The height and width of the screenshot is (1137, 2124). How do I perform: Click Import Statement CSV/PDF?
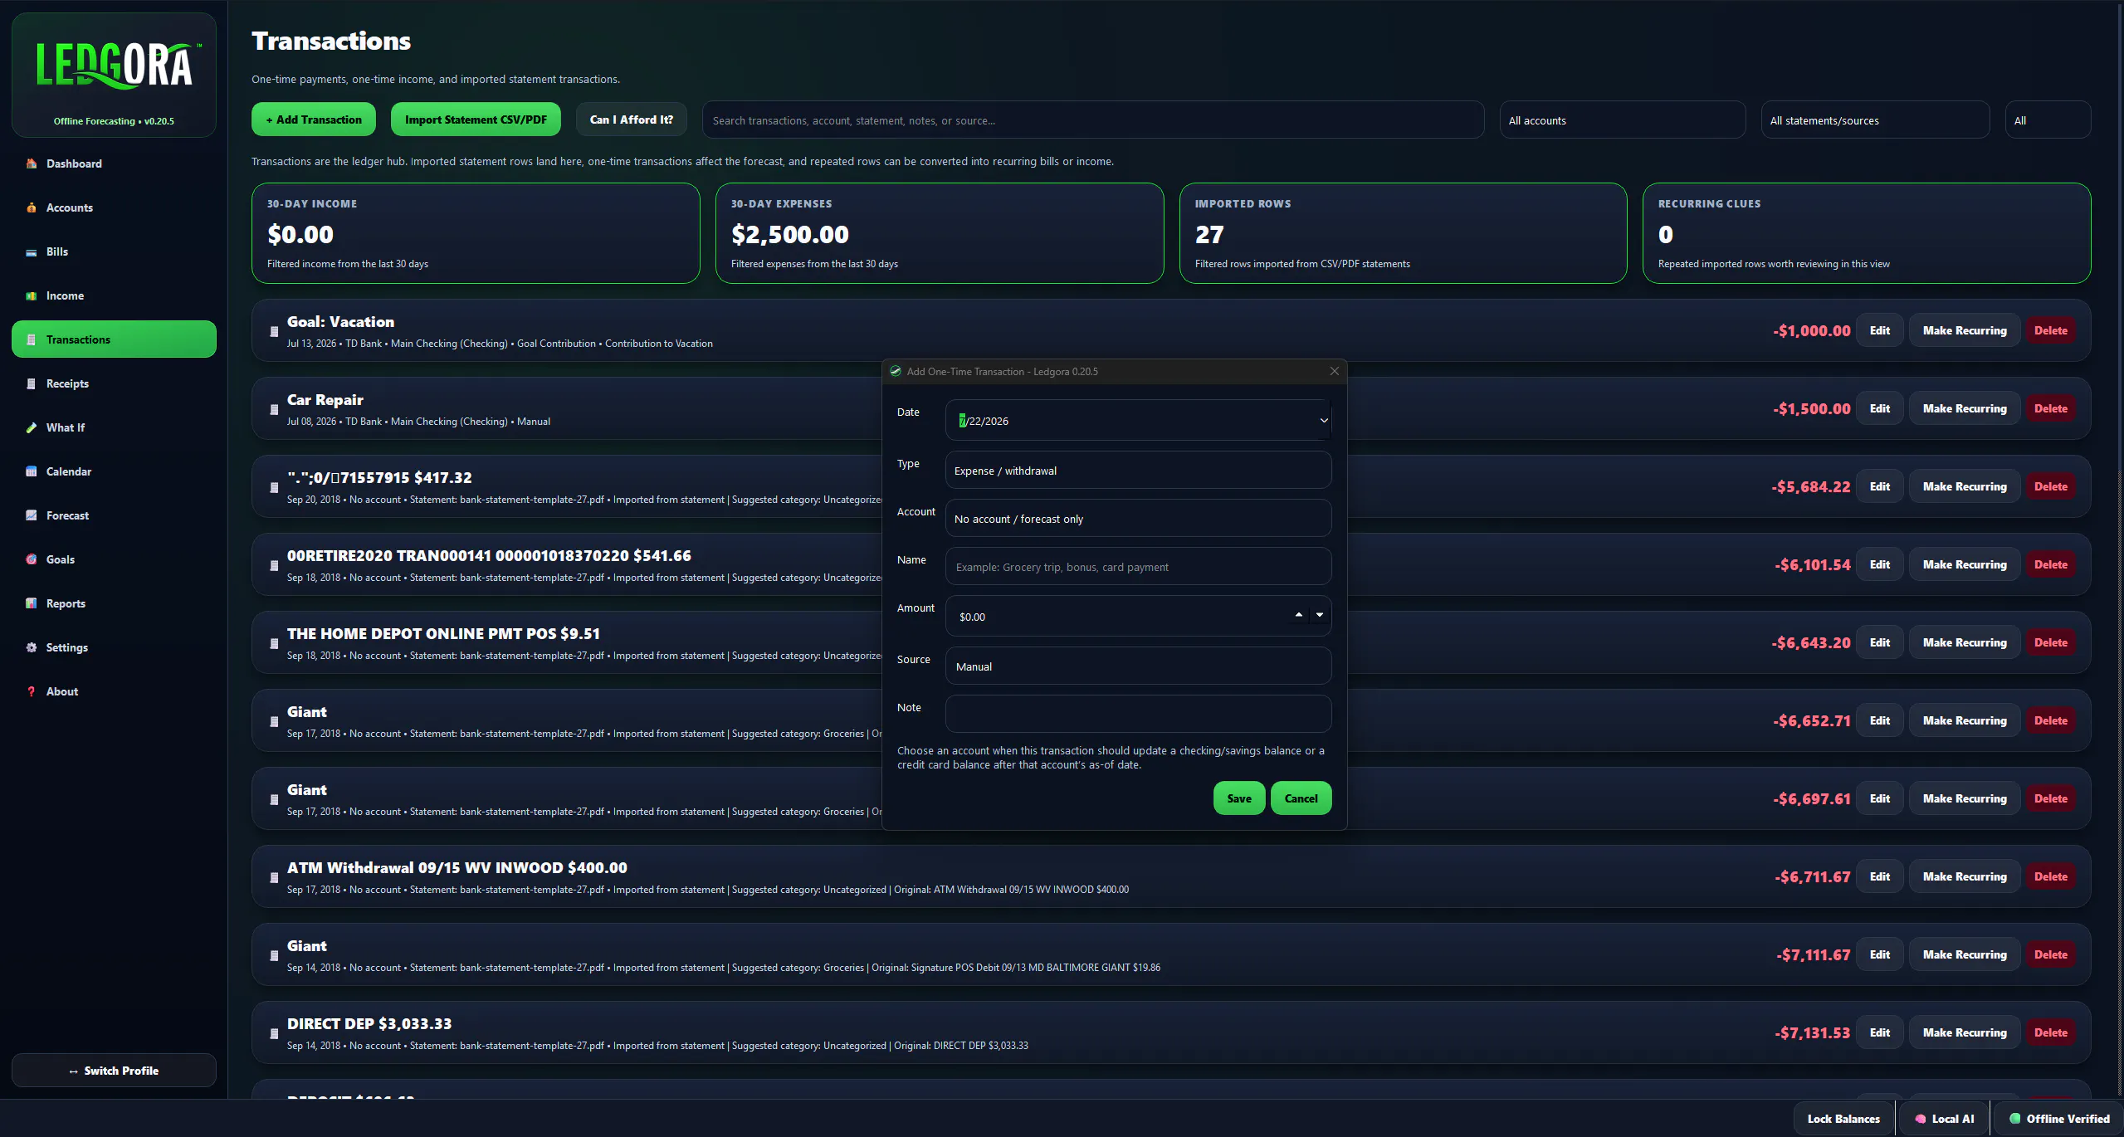(x=476, y=120)
